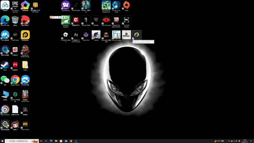
Task: Open Microsoft Edge from the desktop
Action: pos(5,21)
